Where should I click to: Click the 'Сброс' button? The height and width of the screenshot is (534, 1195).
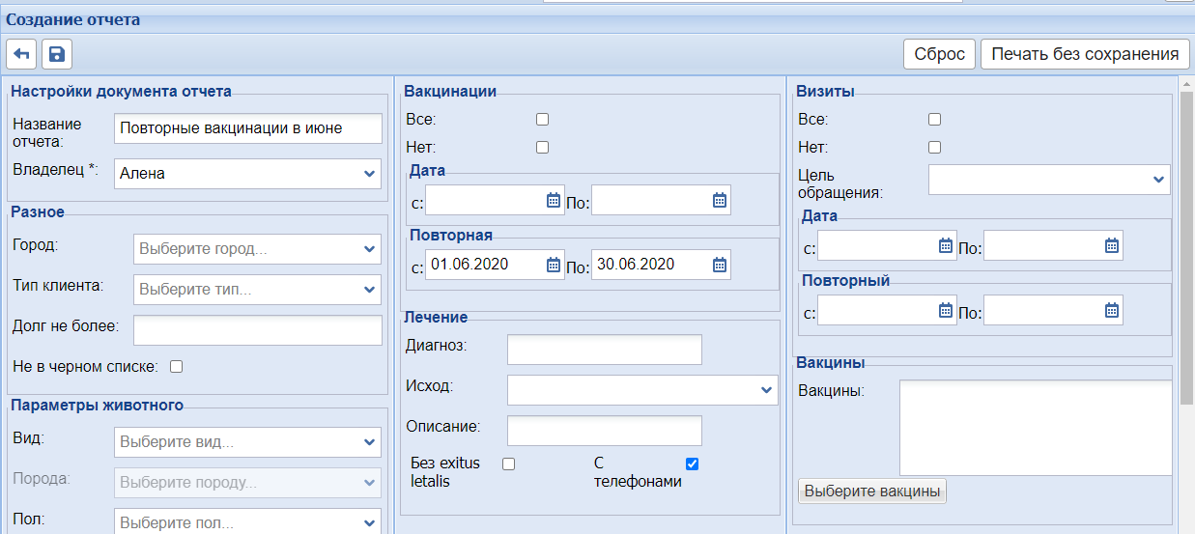939,54
